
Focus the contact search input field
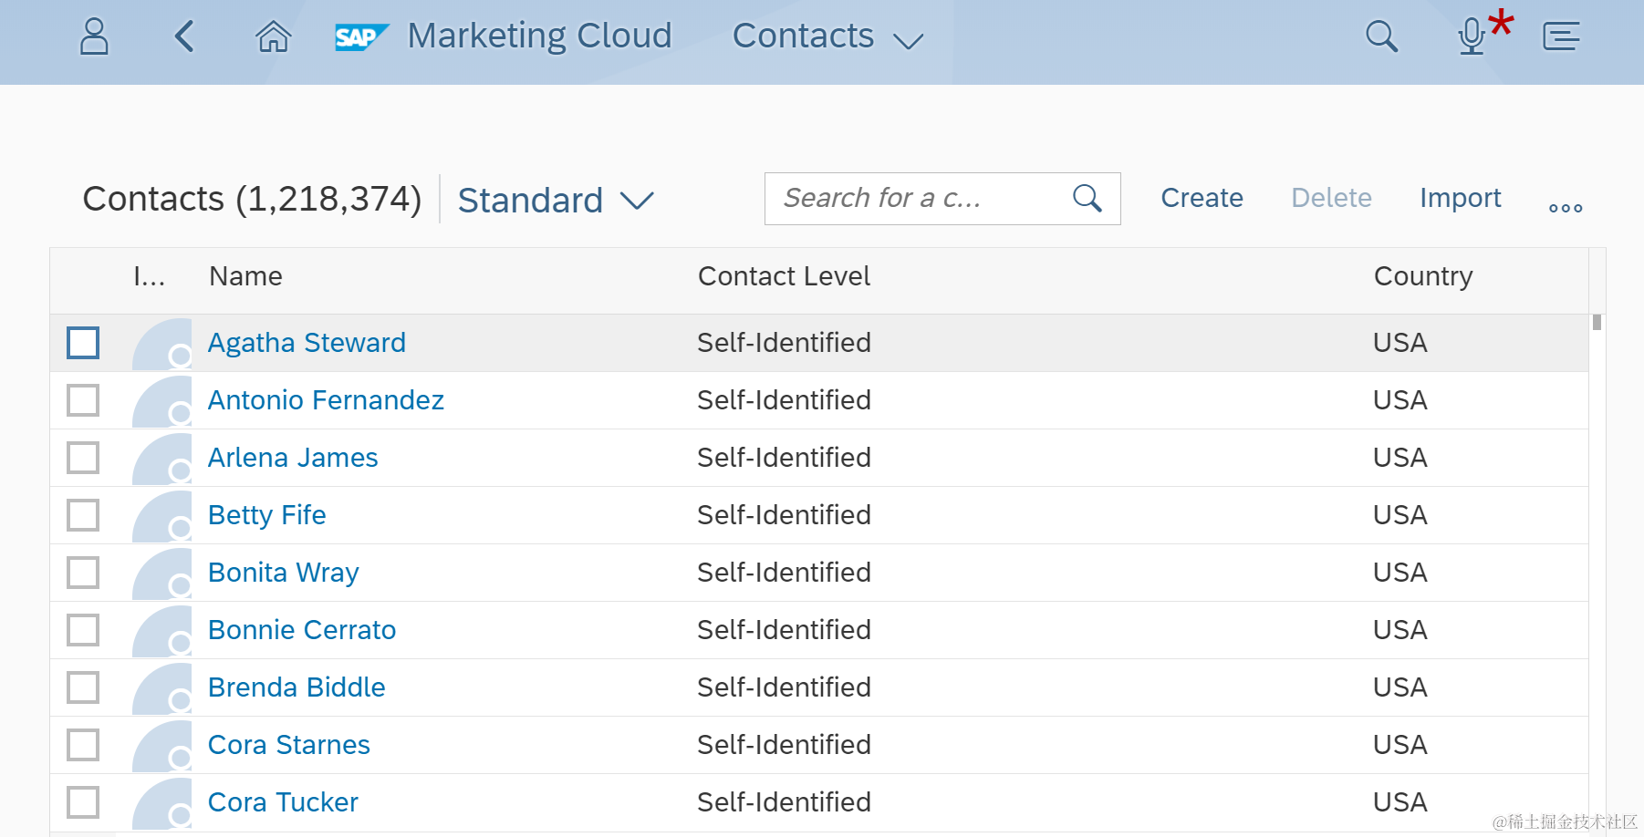pyautogui.click(x=912, y=198)
